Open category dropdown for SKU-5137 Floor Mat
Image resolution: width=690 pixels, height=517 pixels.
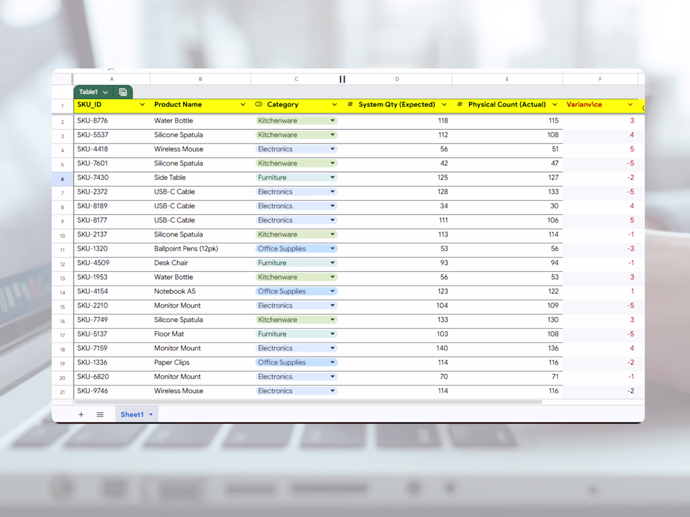point(332,334)
